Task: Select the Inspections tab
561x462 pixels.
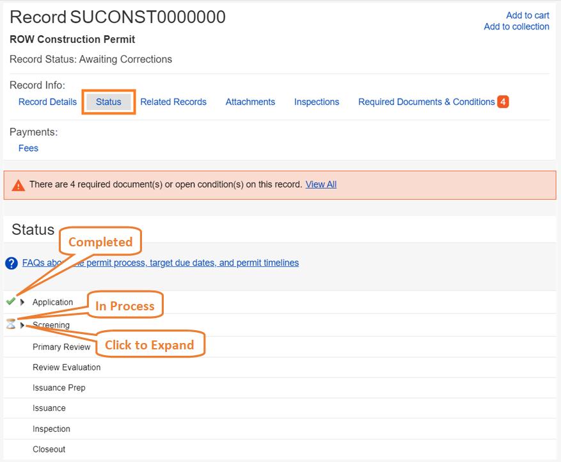Action: point(317,102)
